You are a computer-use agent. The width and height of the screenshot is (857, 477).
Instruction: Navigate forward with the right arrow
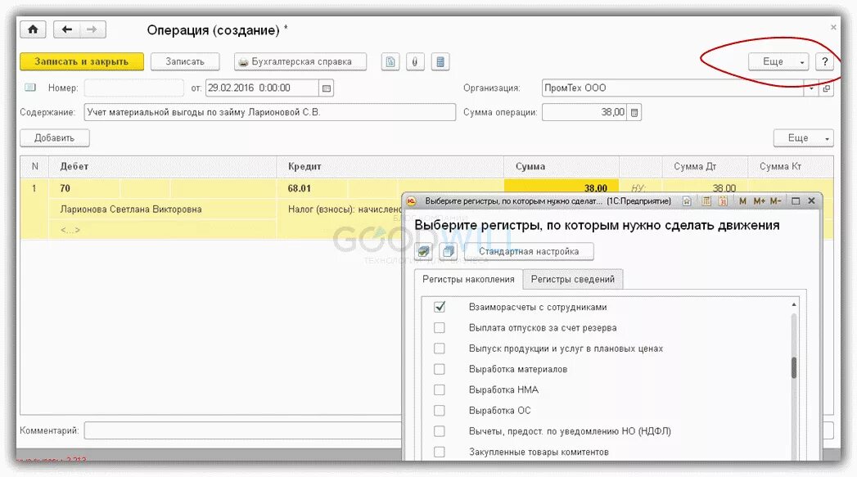pyautogui.click(x=92, y=29)
